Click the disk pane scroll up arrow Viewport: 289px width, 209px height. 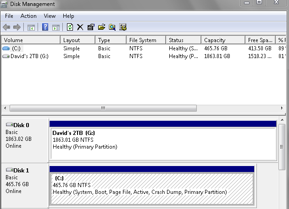click(x=282, y=120)
